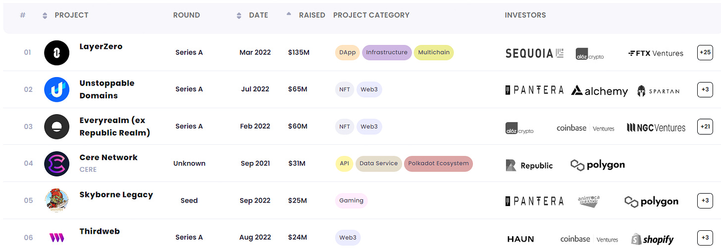The image size is (721, 252).
Task: Click Sequoia investor logo in LayerZero row
Action: coord(534,53)
